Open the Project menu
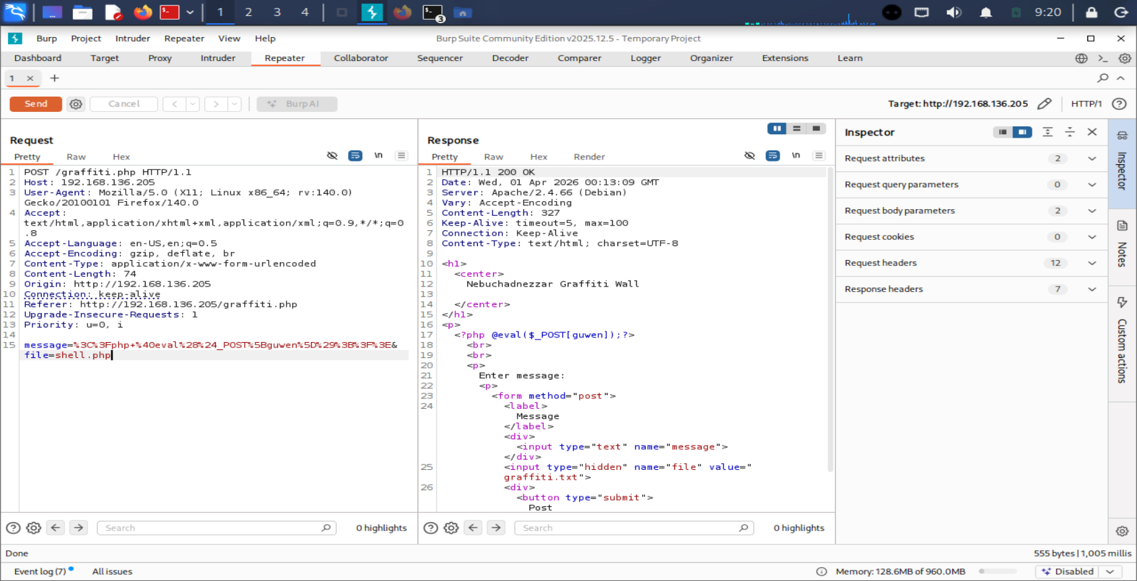 pyautogui.click(x=86, y=38)
